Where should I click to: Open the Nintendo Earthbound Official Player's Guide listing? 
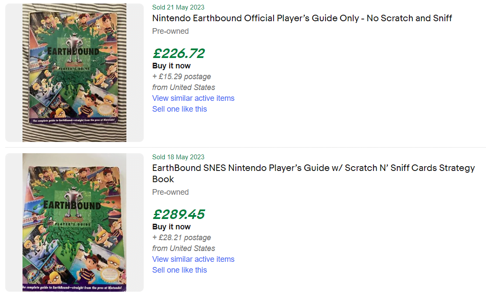pos(302,18)
